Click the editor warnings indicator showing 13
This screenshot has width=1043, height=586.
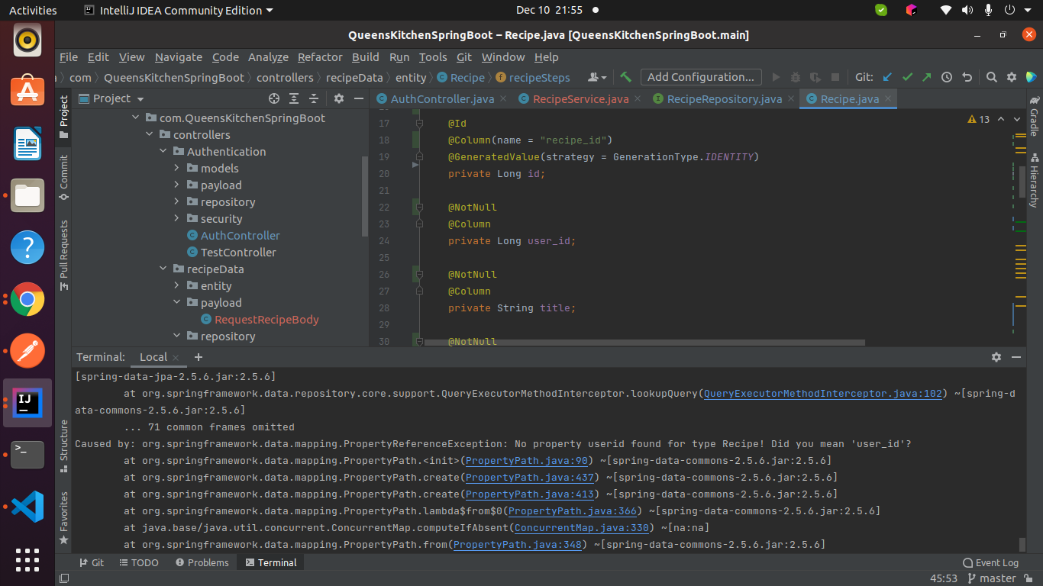(x=978, y=120)
